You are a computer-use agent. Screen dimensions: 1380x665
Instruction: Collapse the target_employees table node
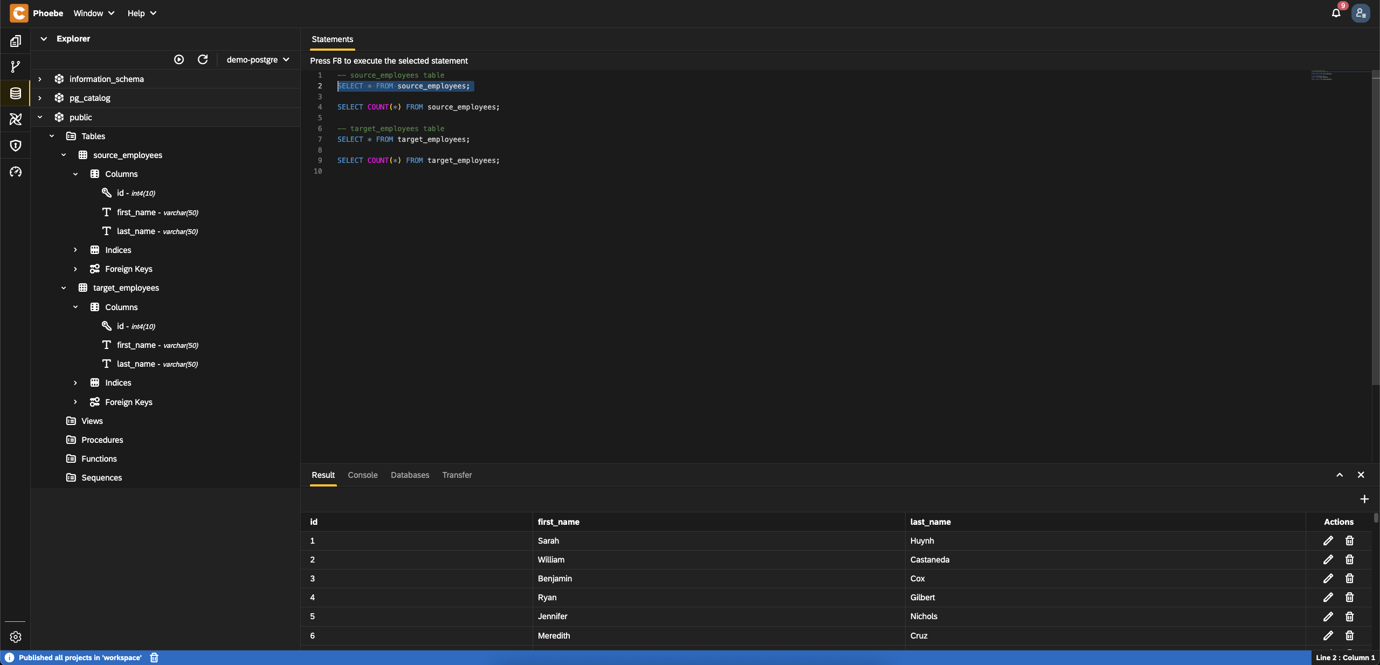click(64, 287)
